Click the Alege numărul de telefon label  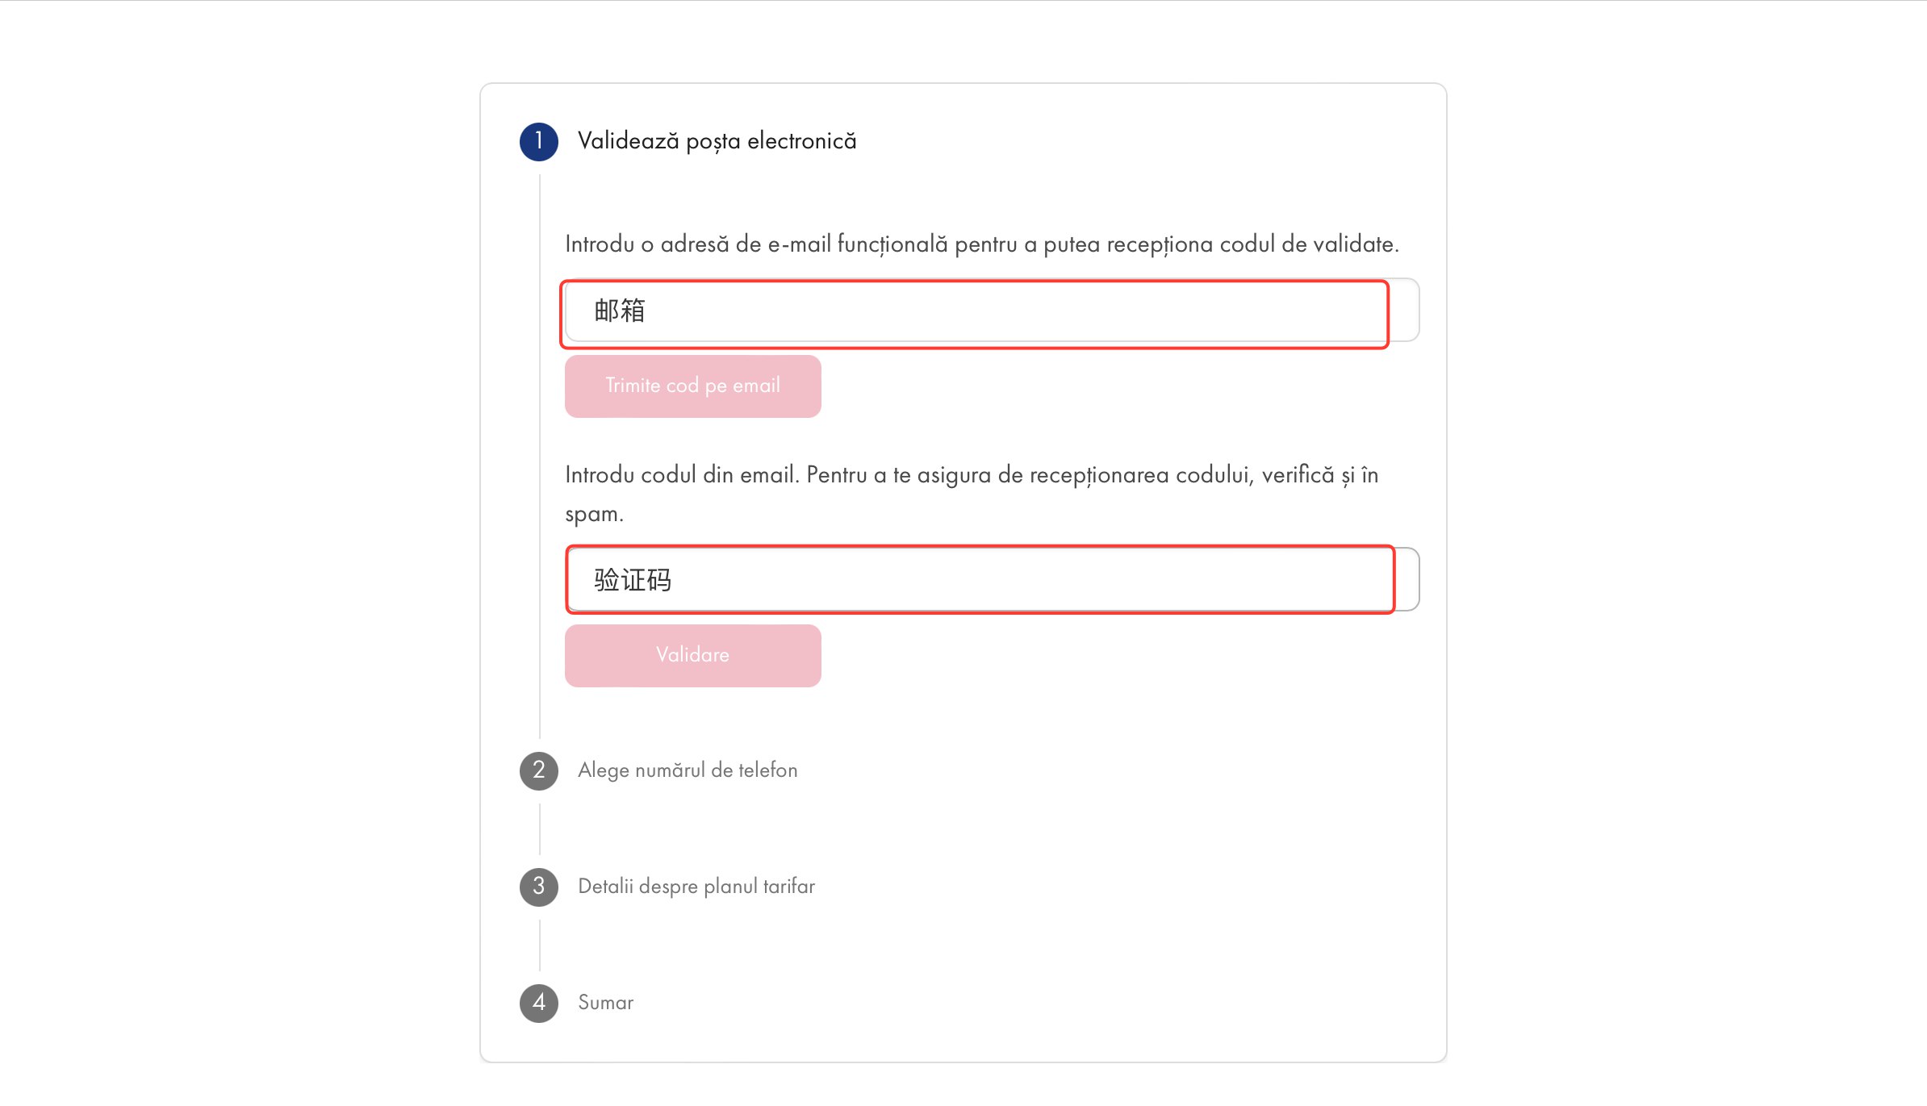click(688, 770)
